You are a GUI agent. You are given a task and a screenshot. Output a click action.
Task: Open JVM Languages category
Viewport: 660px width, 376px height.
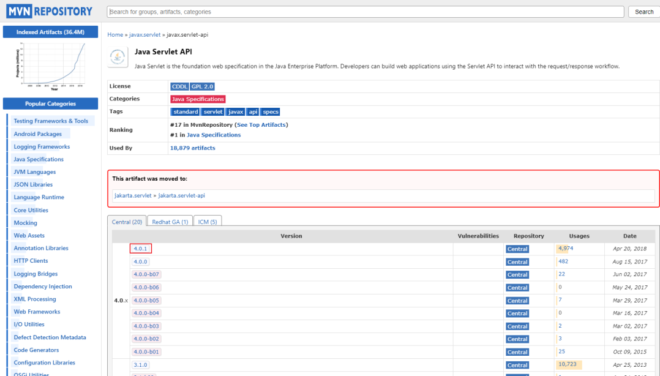(34, 172)
